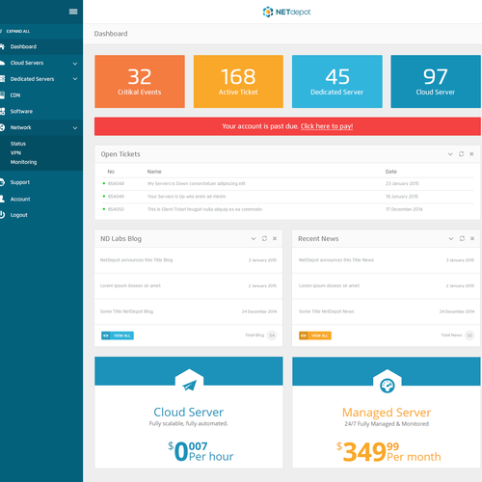The image size is (482, 482).
Task: Open ticket 'Your Servers is Up'
Action: (186, 197)
